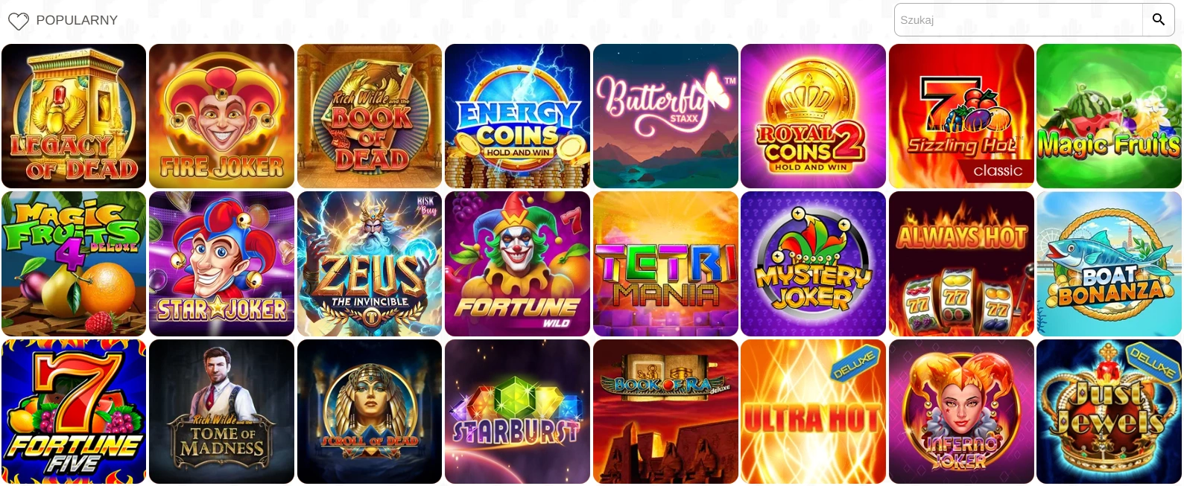This screenshot has height=486, width=1184.
Task: Open Sizzling Hot classic slot
Action: click(961, 116)
